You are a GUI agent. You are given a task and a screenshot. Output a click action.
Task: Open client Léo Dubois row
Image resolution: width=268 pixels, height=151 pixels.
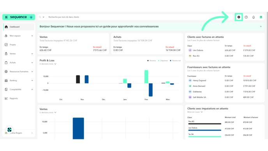coord(225,50)
